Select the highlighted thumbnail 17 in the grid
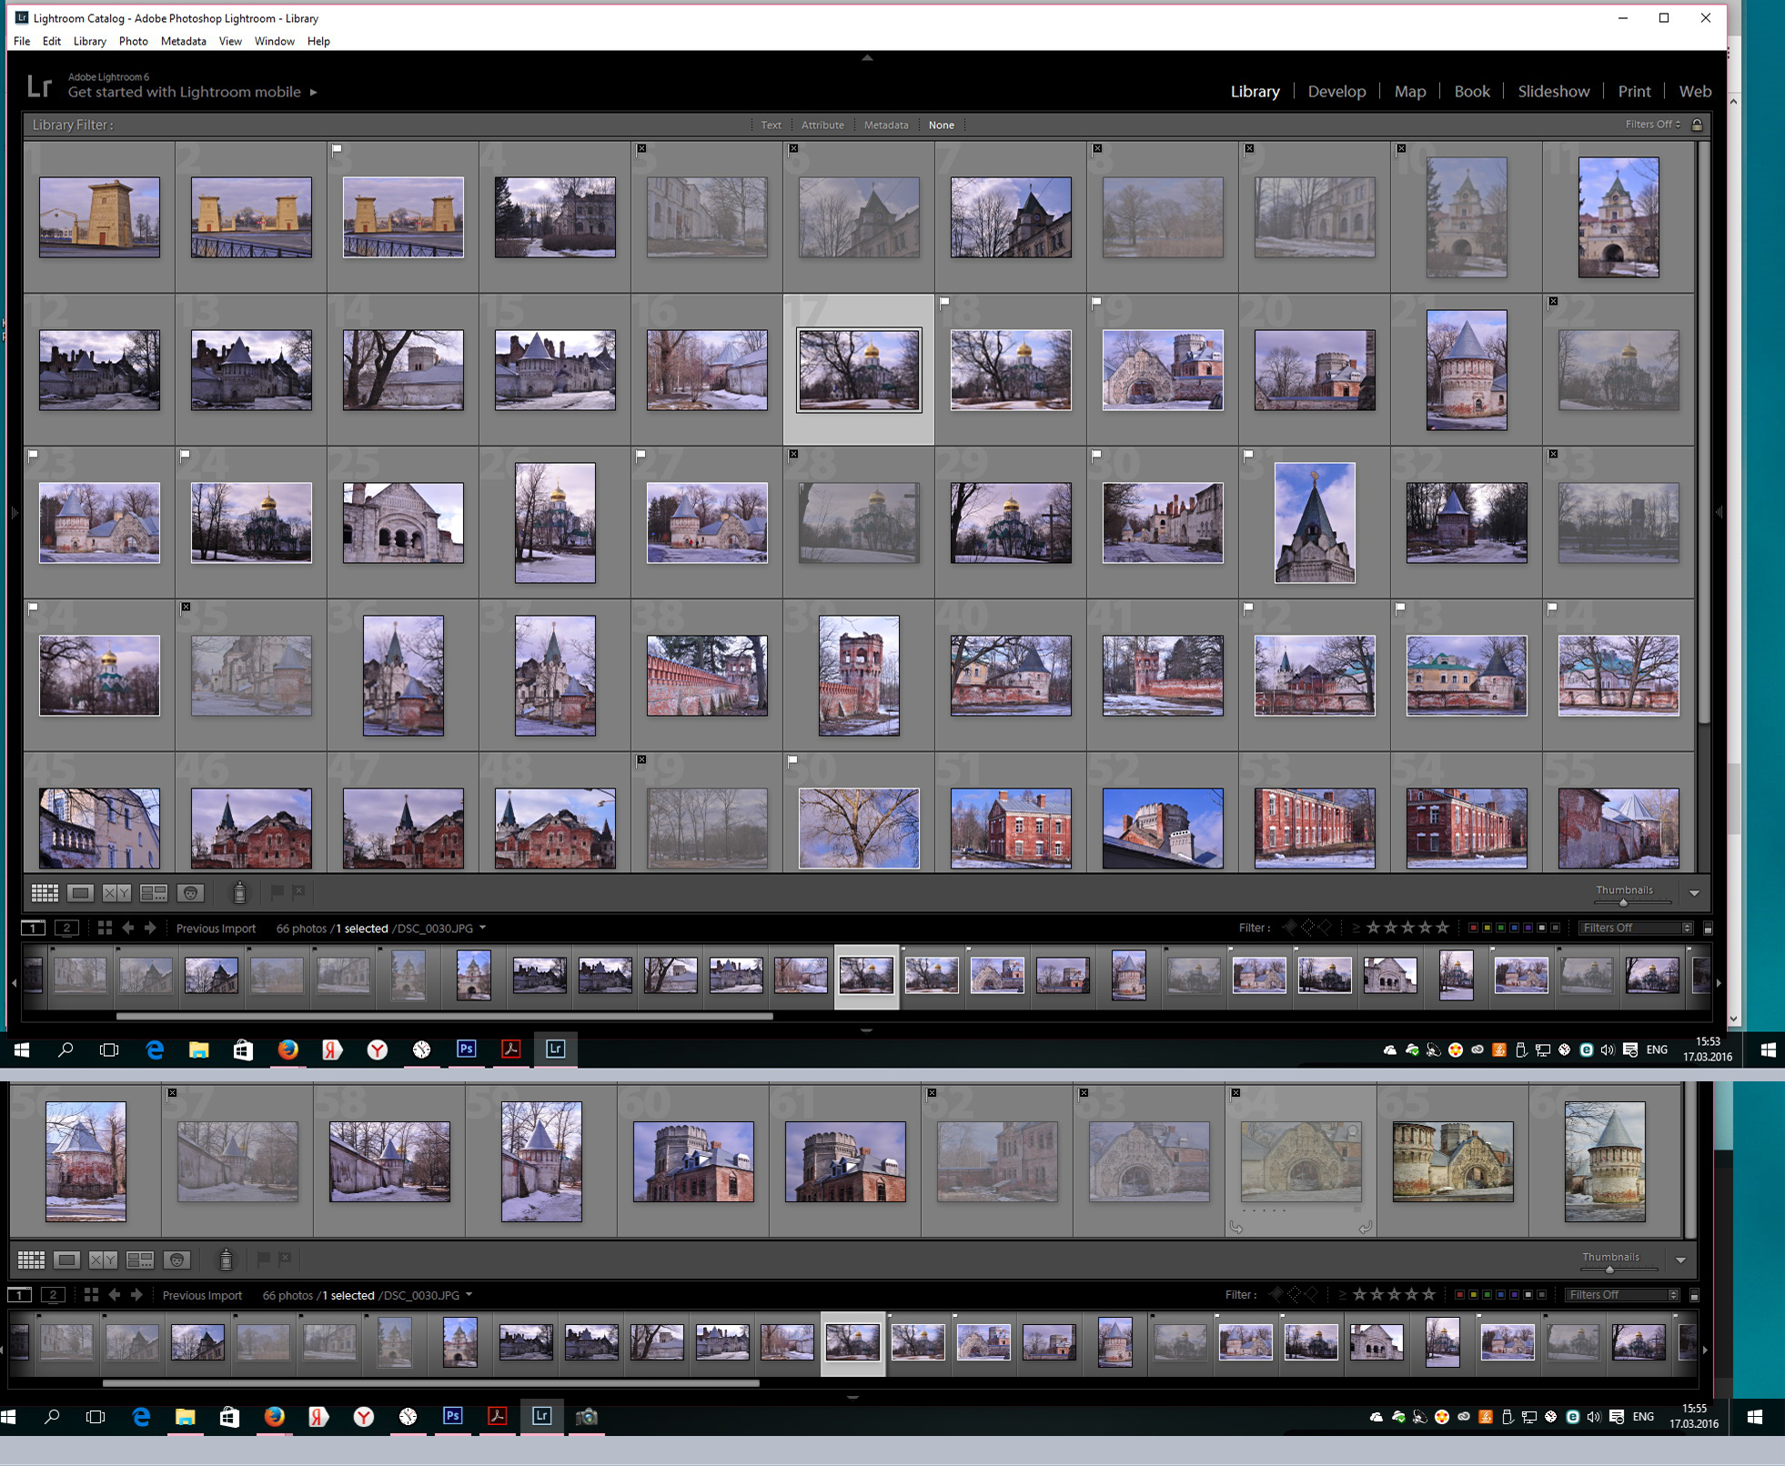 coord(859,369)
